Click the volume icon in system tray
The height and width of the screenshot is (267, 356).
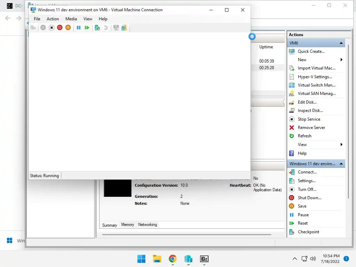[x=313, y=259]
